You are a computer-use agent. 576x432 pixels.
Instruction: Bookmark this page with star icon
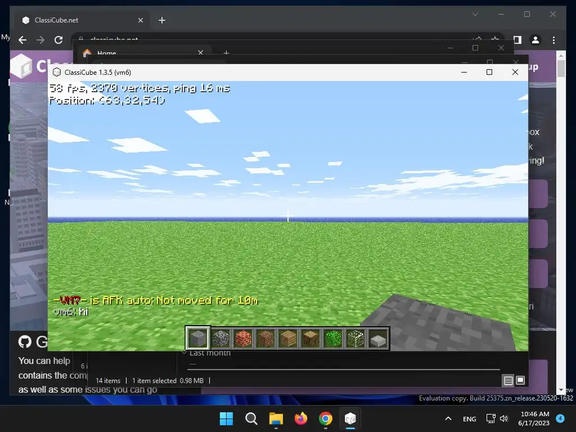pos(495,38)
